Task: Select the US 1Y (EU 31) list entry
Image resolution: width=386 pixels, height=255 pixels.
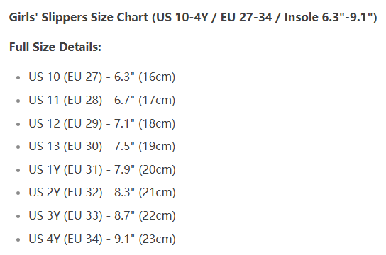Action: tap(102, 169)
